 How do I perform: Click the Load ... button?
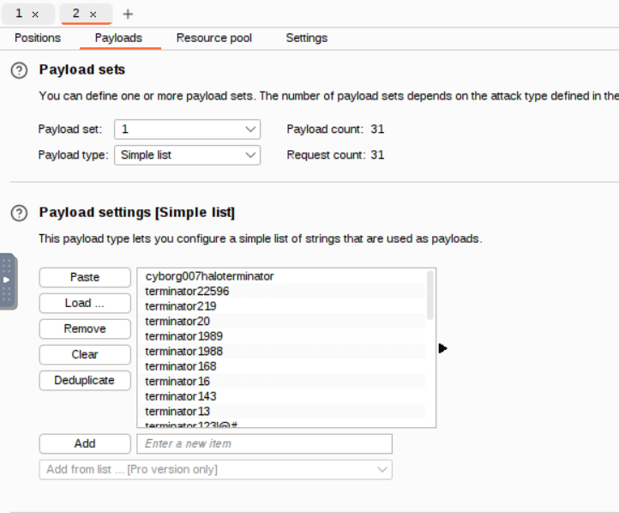[85, 304]
